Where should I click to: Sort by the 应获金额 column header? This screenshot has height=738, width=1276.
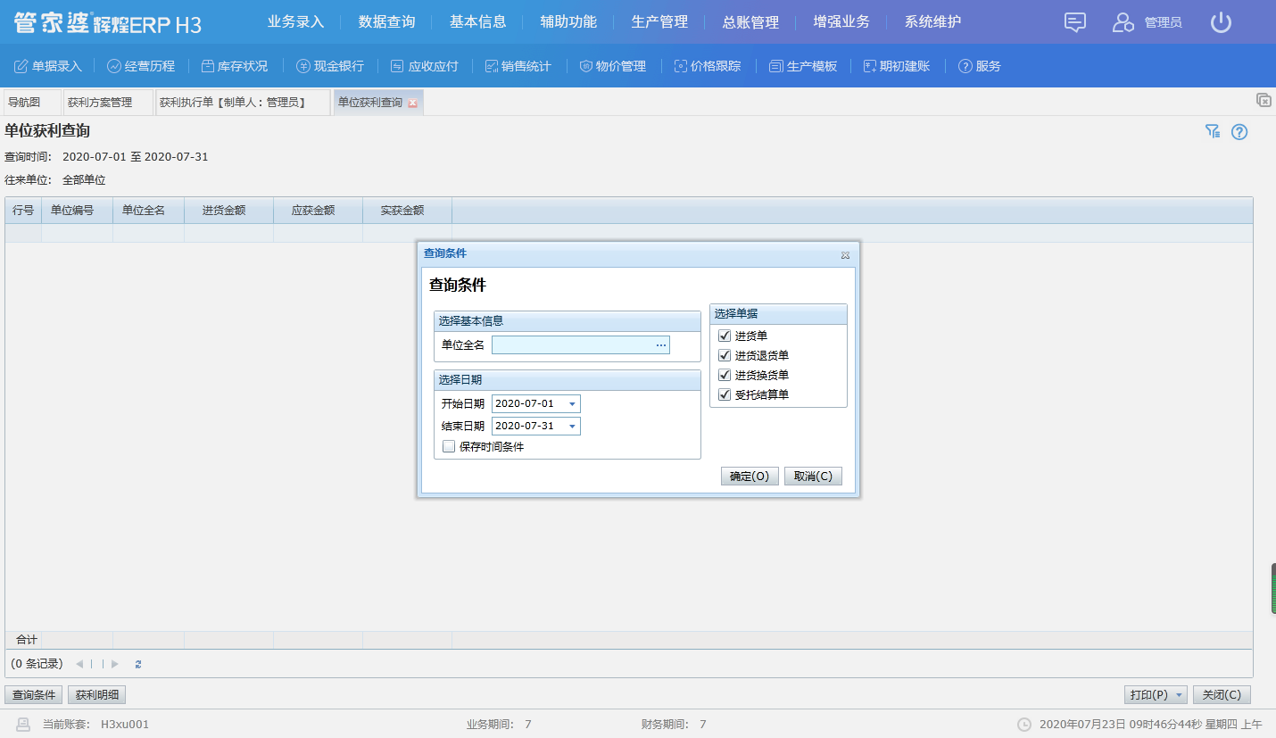318,211
